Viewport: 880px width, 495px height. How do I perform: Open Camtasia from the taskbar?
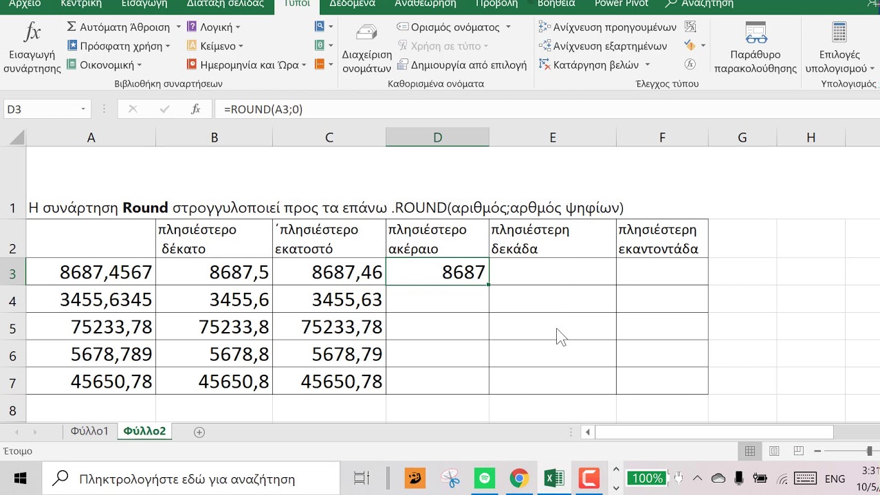[589, 478]
